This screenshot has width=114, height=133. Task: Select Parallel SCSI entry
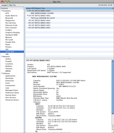(x=10, y=42)
